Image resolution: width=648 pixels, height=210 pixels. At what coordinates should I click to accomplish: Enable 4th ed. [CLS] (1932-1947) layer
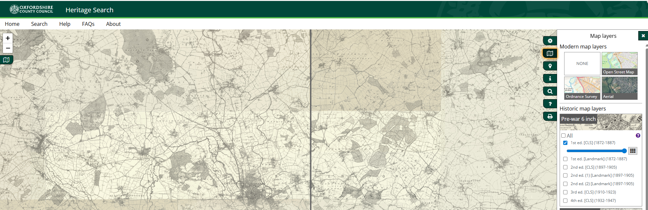point(565,201)
